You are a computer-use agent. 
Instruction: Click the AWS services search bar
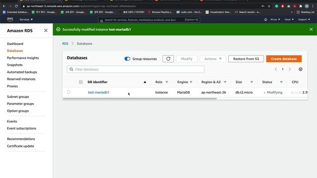pyautogui.click(x=149, y=20)
